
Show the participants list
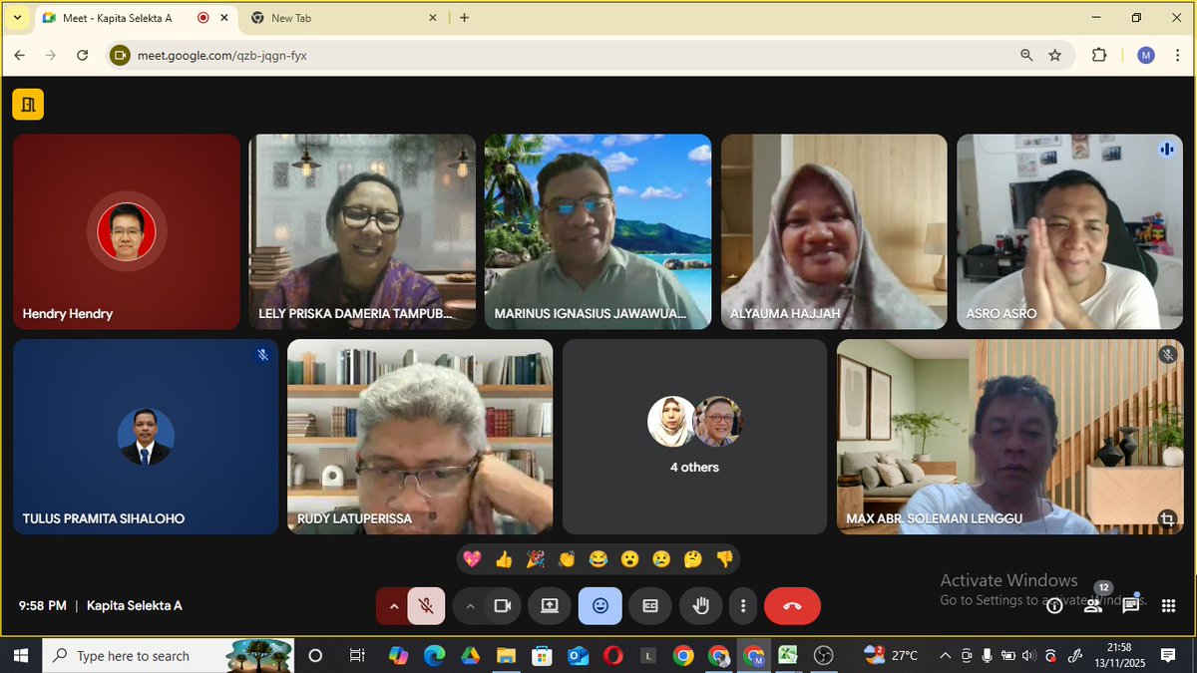coord(1092,605)
